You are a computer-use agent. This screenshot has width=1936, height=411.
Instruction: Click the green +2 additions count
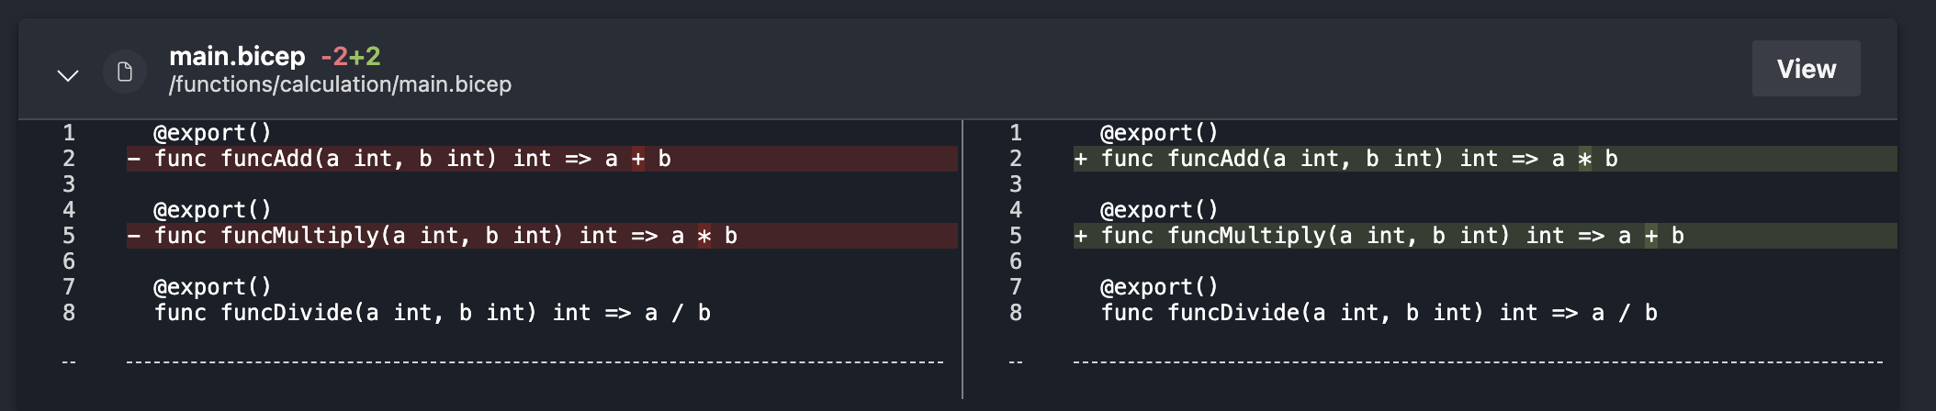pos(365,56)
